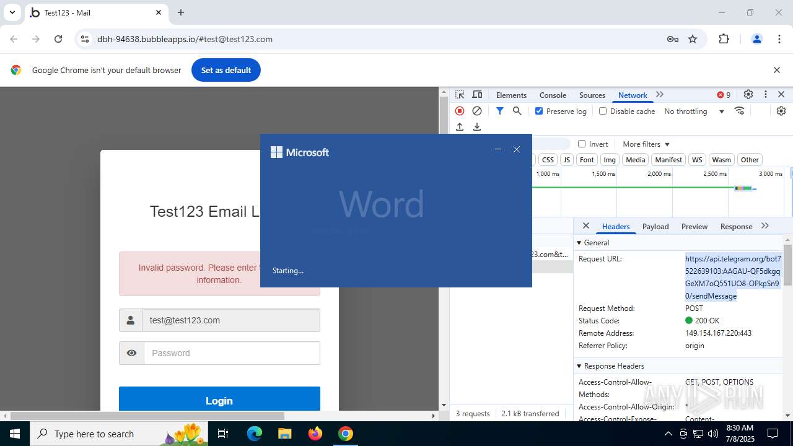The width and height of the screenshot is (793, 446).
Task: Filter requests by WS type
Action: 697,159
